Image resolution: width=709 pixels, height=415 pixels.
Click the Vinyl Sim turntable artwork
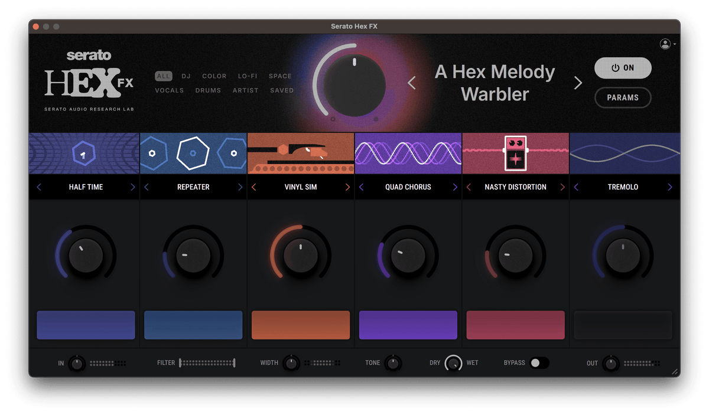pos(301,153)
